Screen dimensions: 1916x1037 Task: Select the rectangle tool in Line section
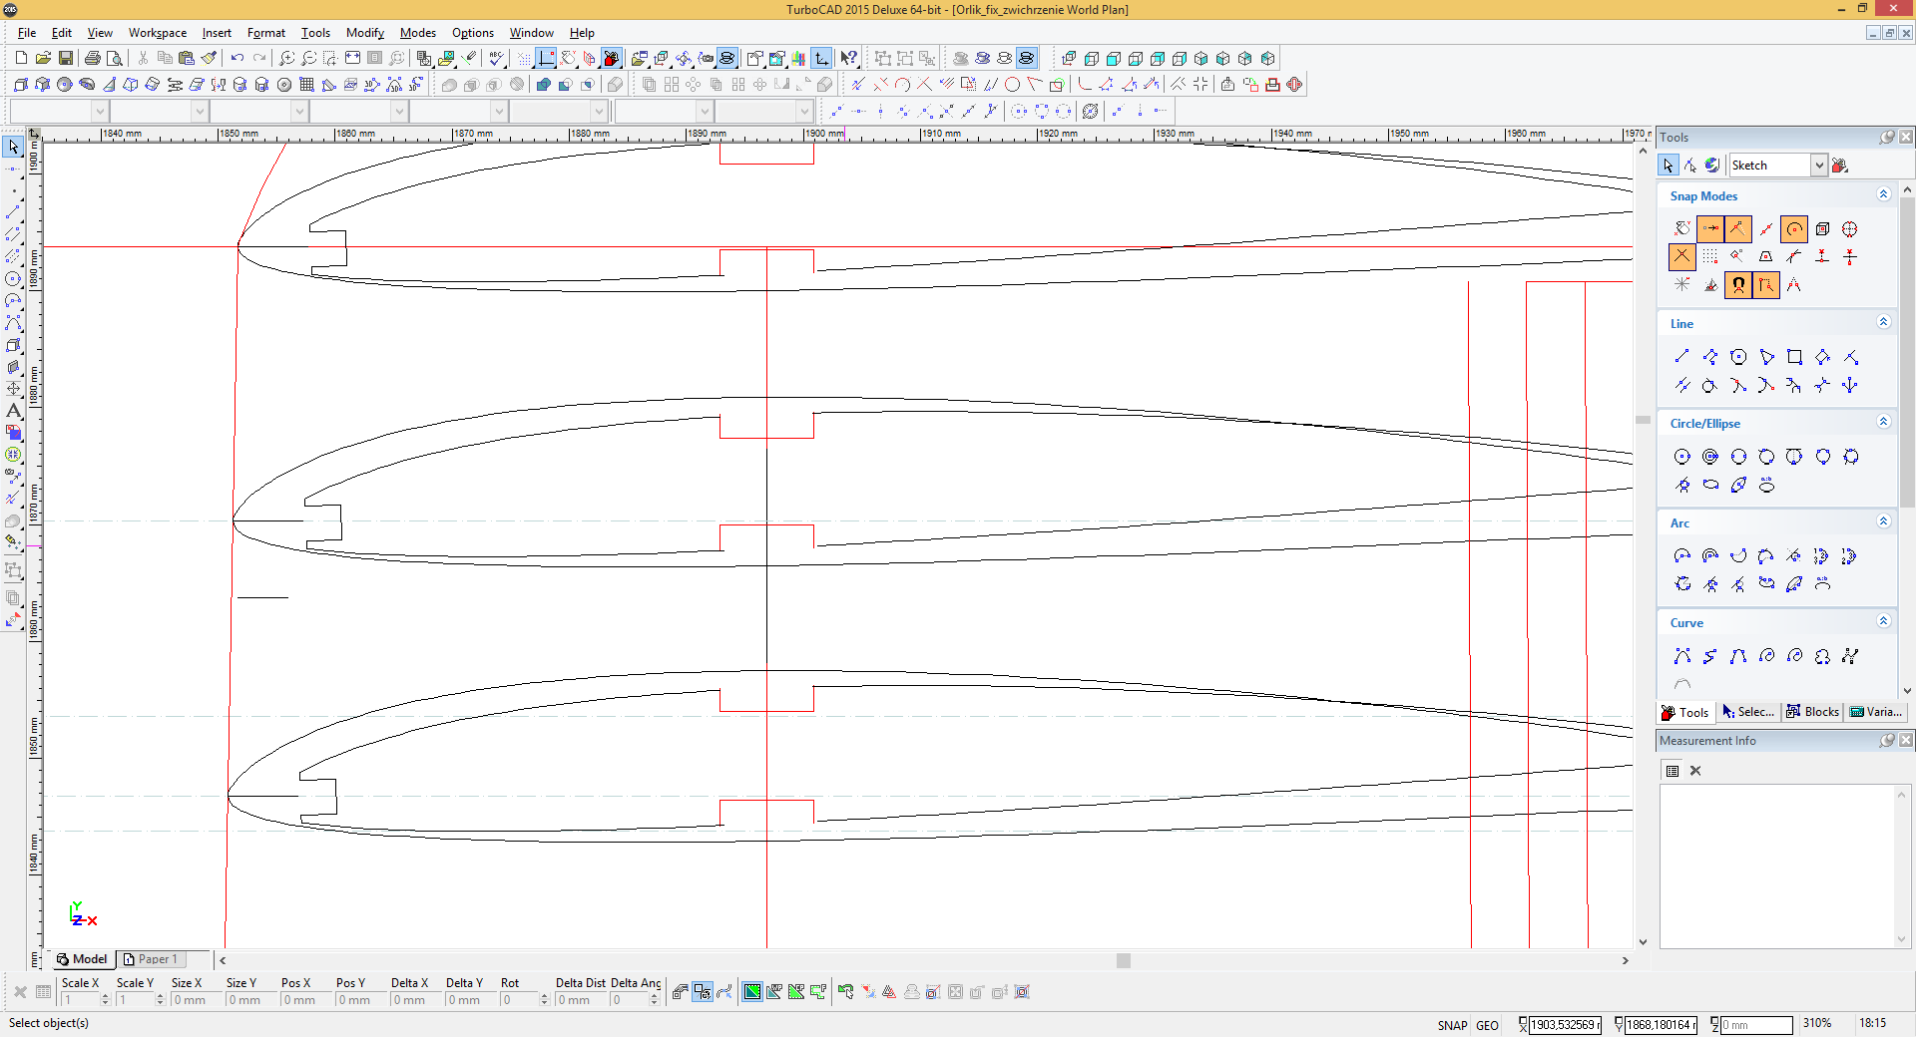(x=1794, y=357)
